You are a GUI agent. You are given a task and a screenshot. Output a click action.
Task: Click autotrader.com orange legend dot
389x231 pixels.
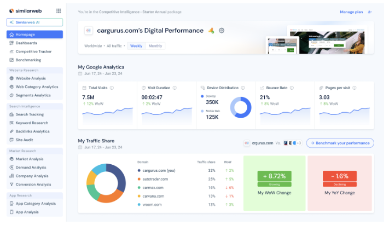(x=139, y=179)
